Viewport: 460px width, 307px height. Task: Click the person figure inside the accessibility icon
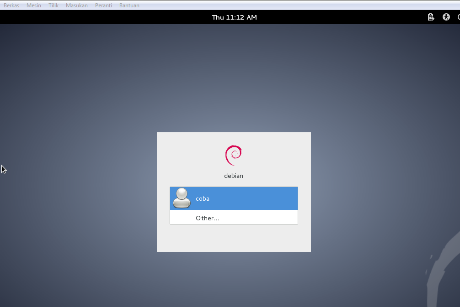click(446, 17)
